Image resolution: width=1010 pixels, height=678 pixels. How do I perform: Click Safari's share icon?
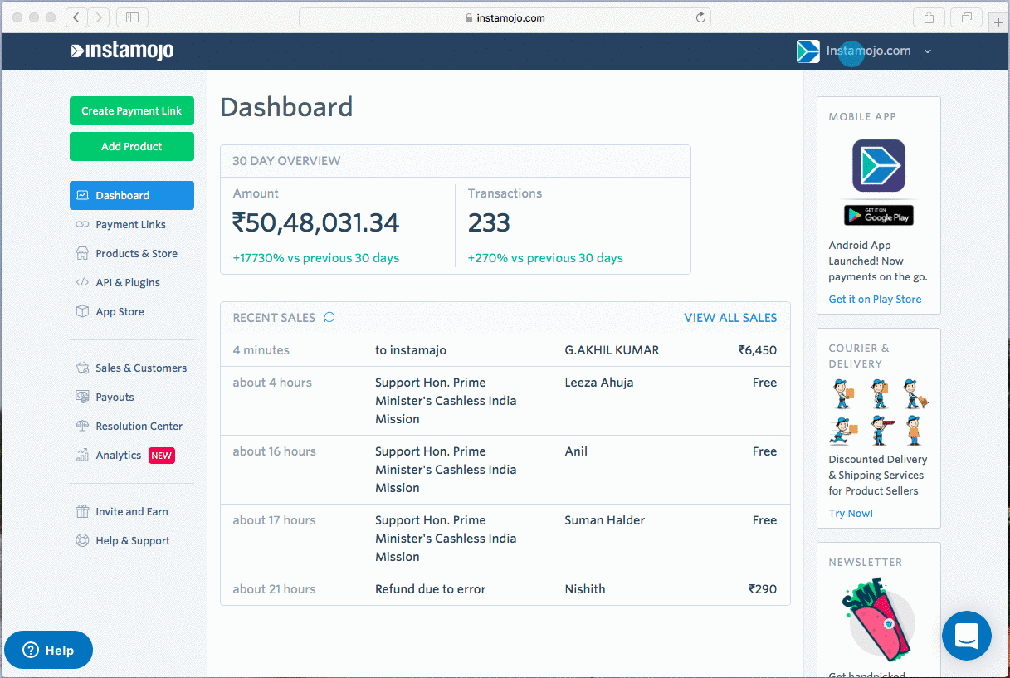point(929,17)
